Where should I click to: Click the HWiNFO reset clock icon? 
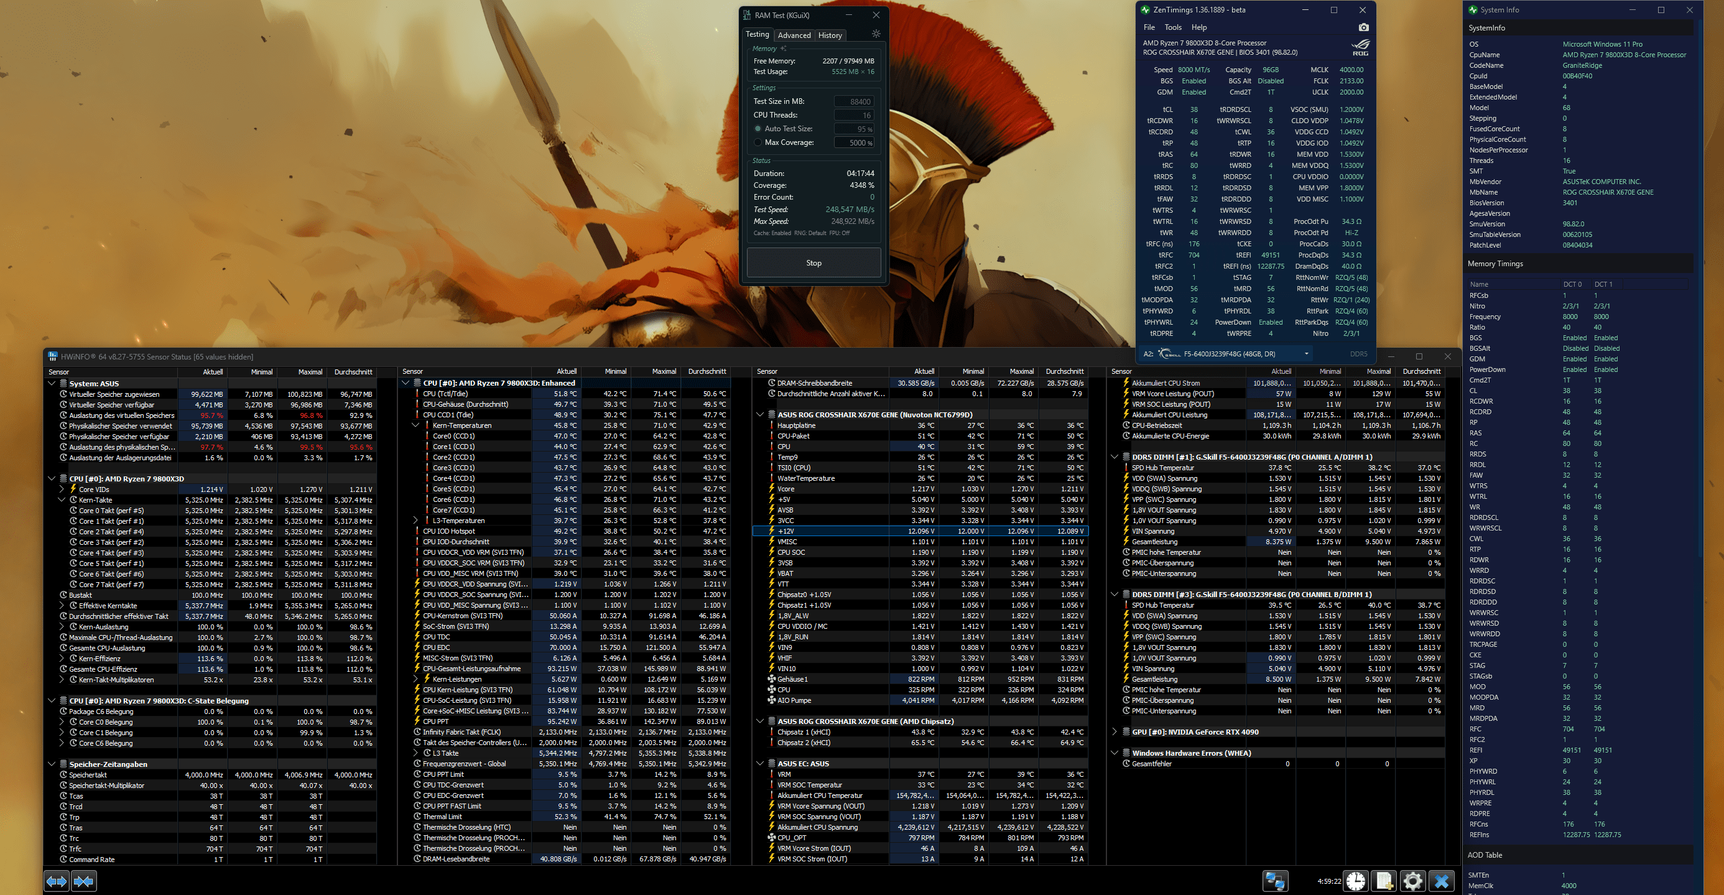click(1356, 881)
